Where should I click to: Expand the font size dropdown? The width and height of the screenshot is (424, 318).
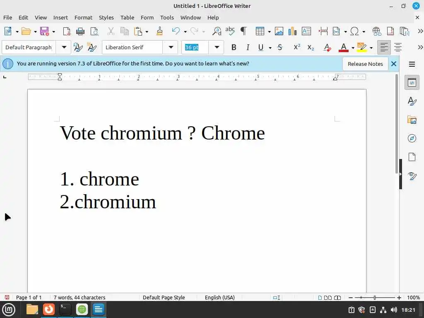coord(217,47)
